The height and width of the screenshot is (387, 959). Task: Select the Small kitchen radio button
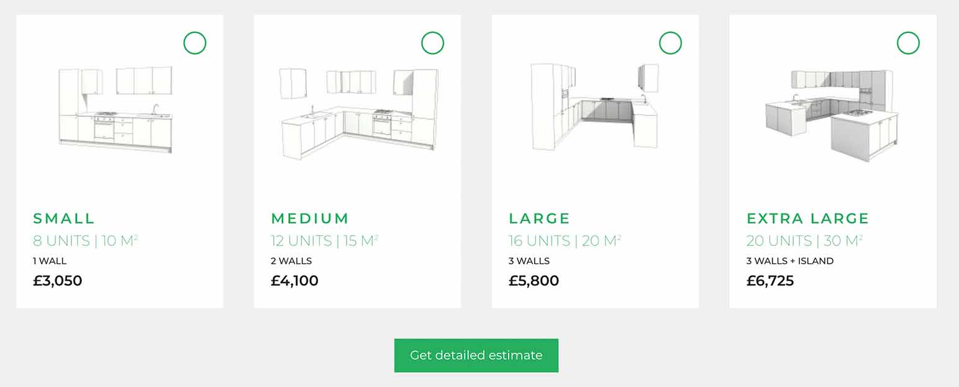pyautogui.click(x=195, y=43)
